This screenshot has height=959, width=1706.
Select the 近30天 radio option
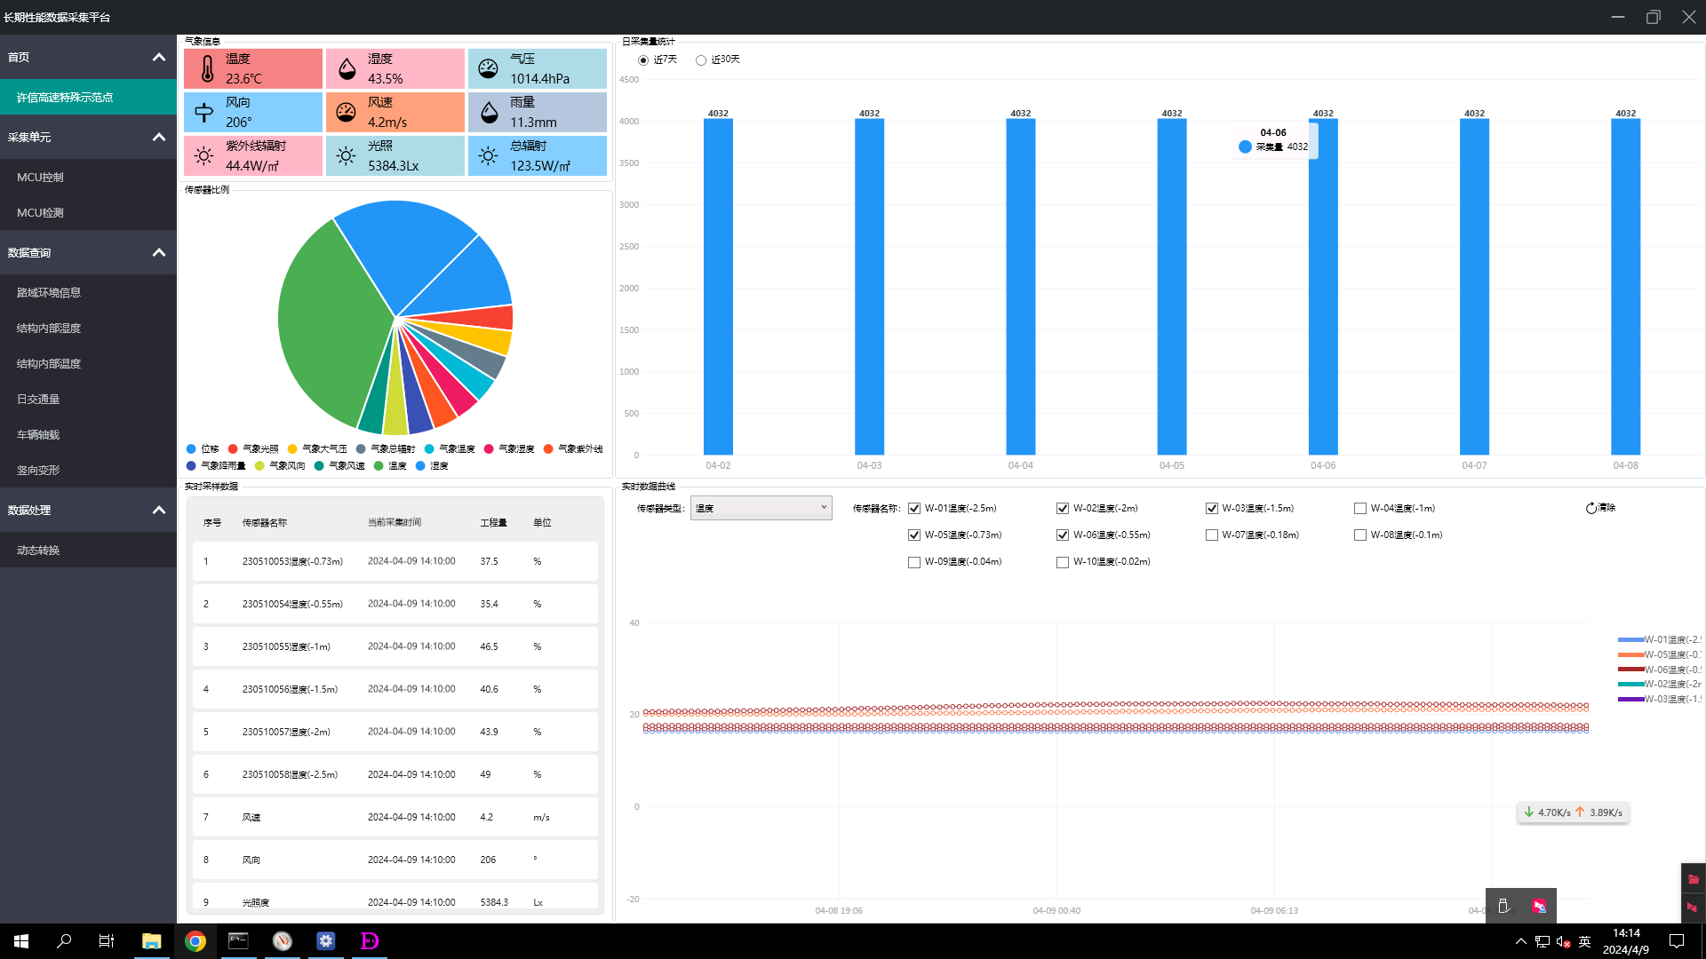pos(701,60)
